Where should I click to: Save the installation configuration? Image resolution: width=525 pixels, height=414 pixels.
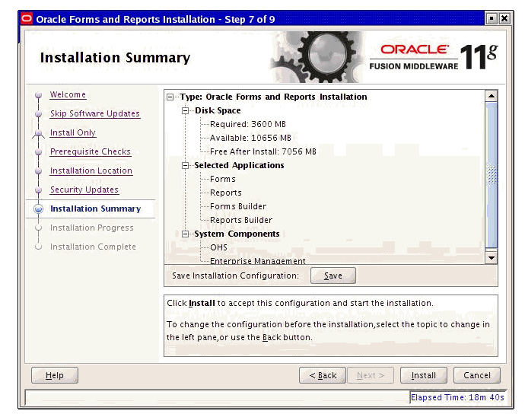pos(333,275)
